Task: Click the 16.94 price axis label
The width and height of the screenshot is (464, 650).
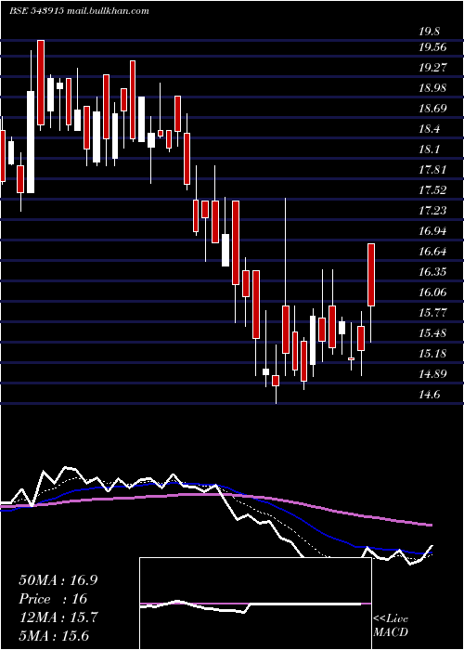Action: pos(433,231)
